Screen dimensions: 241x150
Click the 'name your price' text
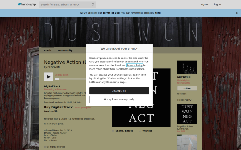pyautogui.click(x=83, y=108)
